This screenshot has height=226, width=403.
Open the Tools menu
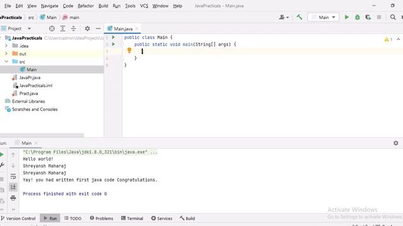point(130,6)
